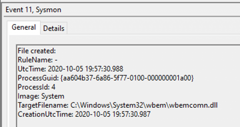Click the CreationUtcTime label

click(x=45, y=114)
